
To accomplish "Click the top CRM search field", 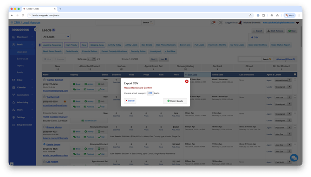I will coord(119,23).
